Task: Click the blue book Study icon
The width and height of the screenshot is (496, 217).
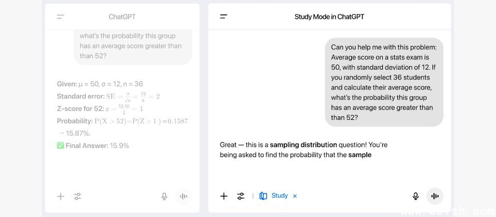Action: point(263,196)
